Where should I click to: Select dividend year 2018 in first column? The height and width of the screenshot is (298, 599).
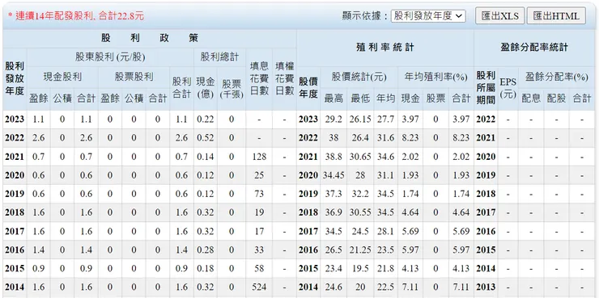(x=15, y=212)
